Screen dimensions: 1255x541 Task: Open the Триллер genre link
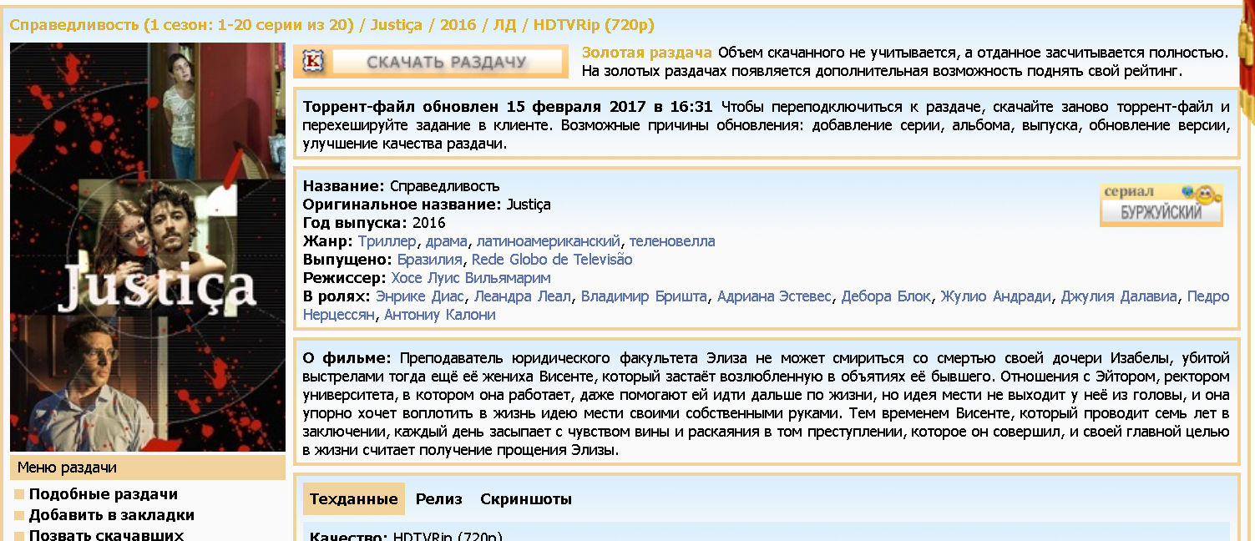tap(387, 241)
